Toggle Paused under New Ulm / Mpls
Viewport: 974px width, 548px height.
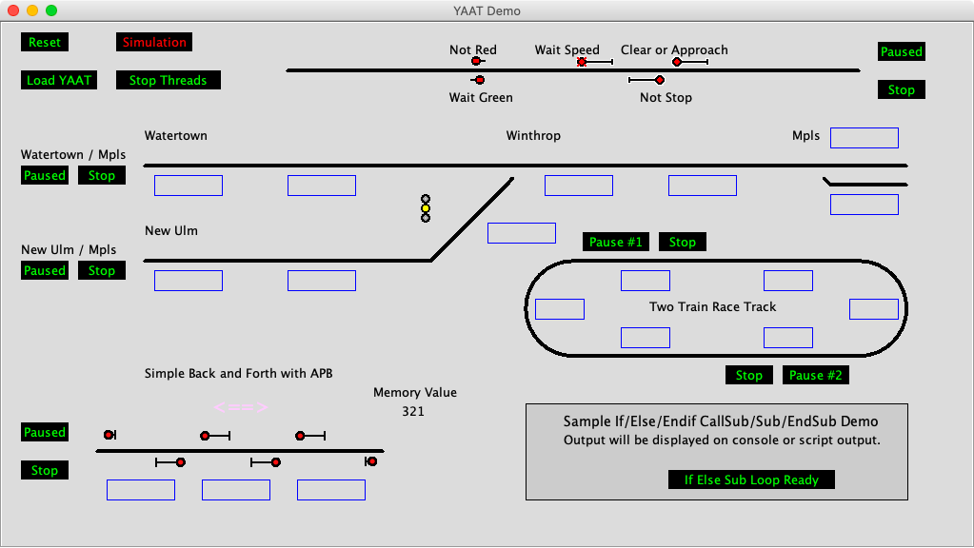[45, 270]
